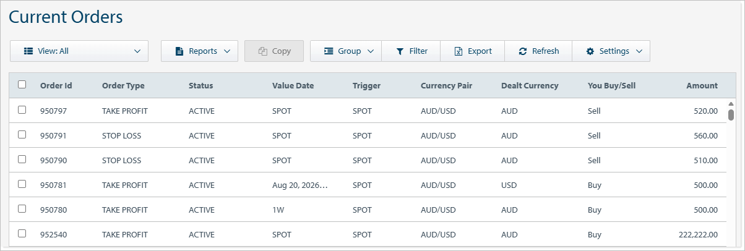
Task: Select the checkbox for order 952540
Action: (x=22, y=233)
